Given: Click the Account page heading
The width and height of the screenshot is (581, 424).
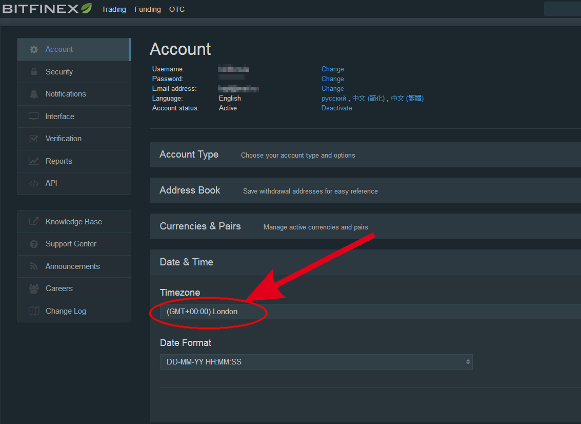Looking at the screenshot, I should 181,49.
